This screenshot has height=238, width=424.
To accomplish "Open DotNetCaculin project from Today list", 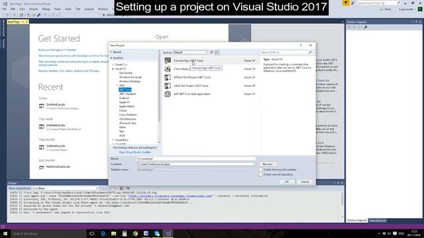I will click(x=56, y=104).
